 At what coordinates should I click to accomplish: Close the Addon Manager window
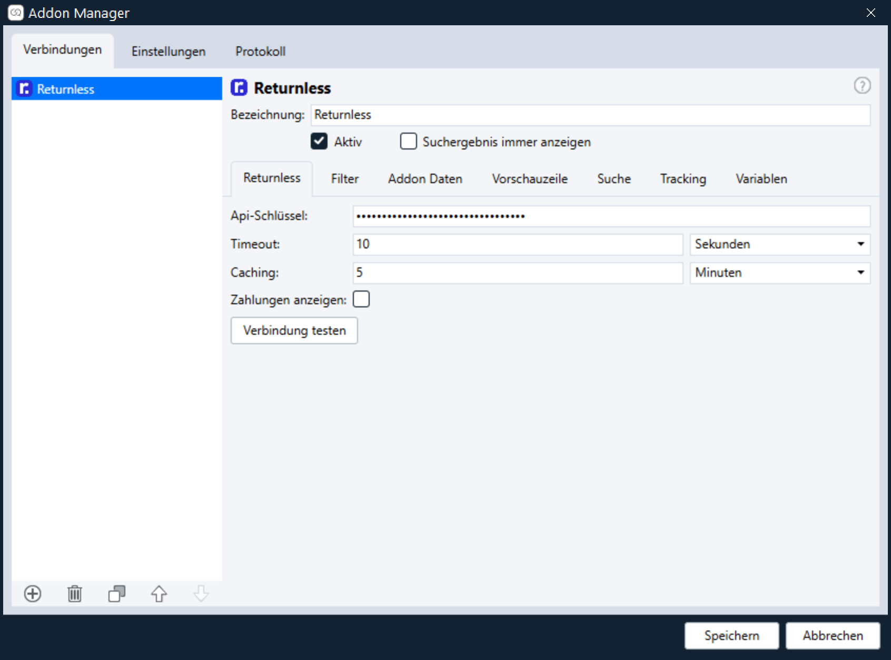click(x=871, y=13)
